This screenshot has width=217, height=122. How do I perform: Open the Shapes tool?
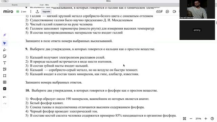click(x=4, y=69)
